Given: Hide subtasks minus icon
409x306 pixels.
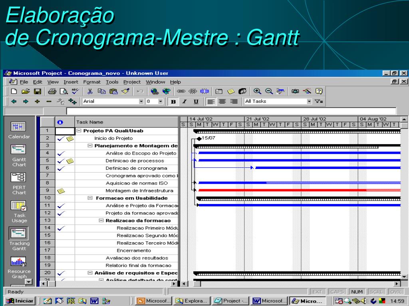Looking at the screenshot, I should tap(49, 102).
